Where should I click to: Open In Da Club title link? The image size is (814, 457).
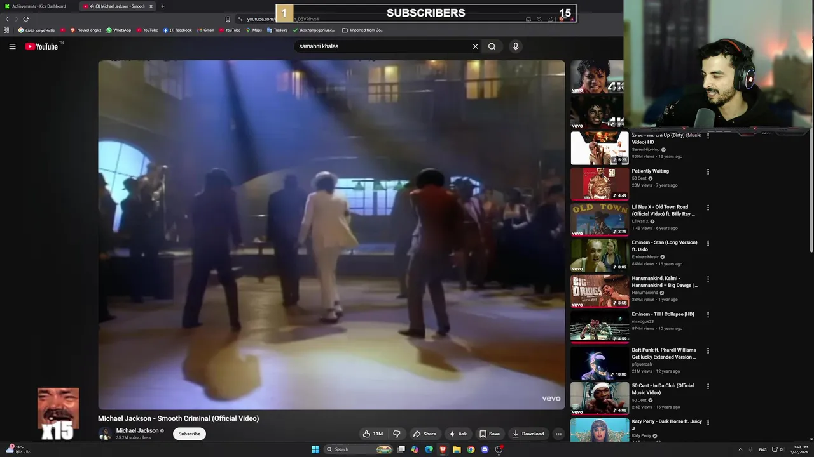click(x=663, y=389)
